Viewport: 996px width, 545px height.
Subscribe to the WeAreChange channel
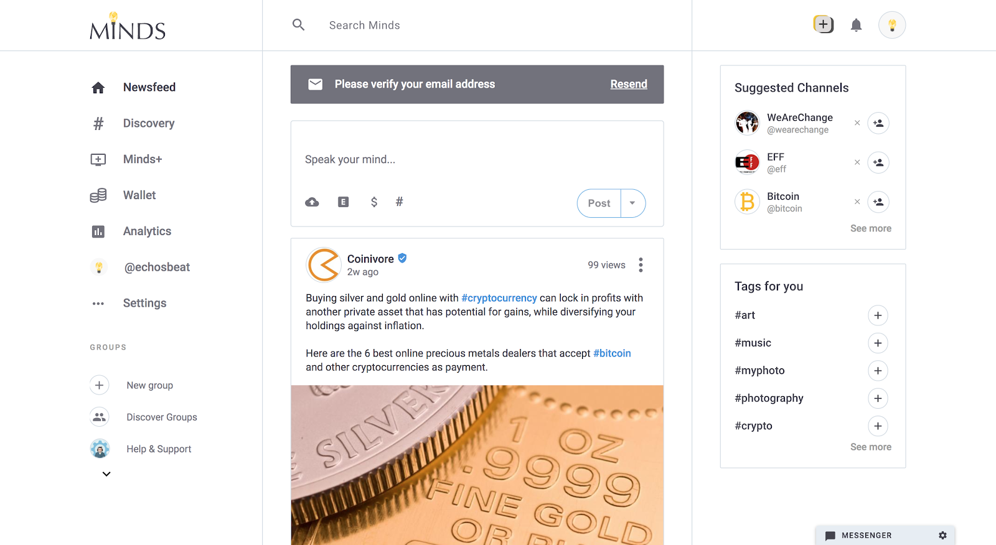878,123
